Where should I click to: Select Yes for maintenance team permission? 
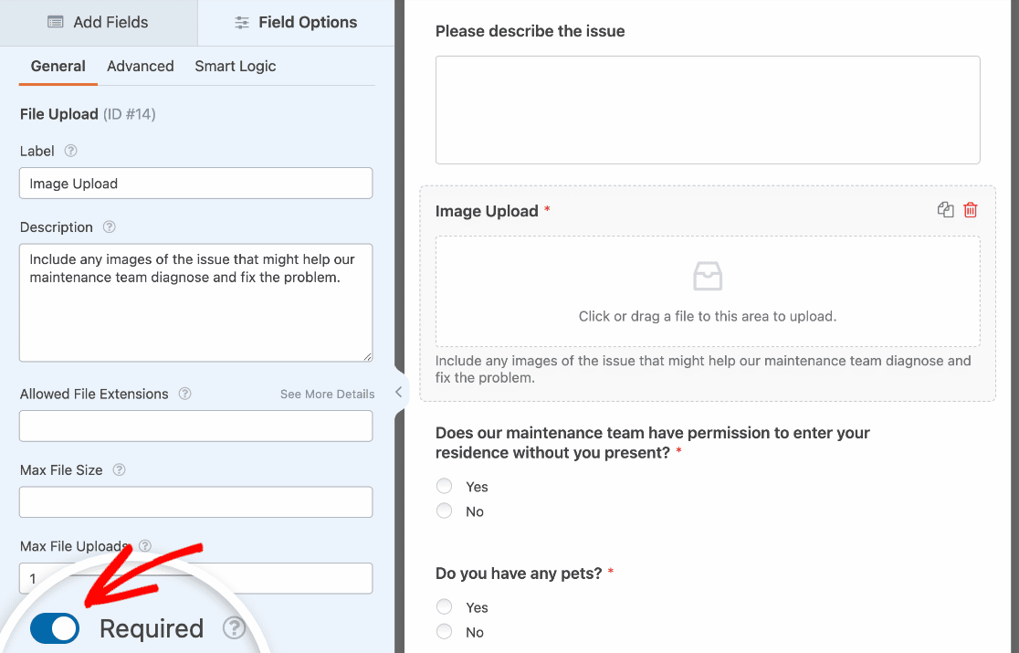point(445,486)
